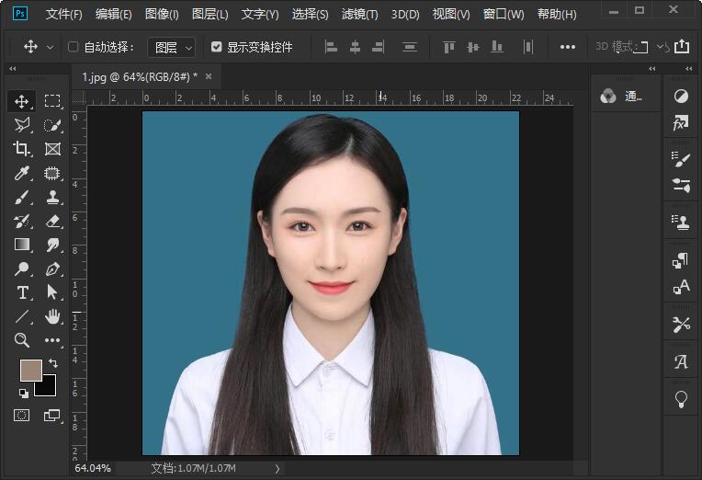Select the Horizontal Type tool

[x=21, y=292]
